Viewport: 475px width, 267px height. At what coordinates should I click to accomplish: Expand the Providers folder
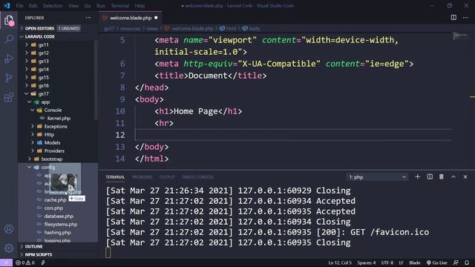click(58, 151)
